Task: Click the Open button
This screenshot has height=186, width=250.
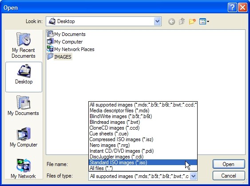Action: coord(229,164)
